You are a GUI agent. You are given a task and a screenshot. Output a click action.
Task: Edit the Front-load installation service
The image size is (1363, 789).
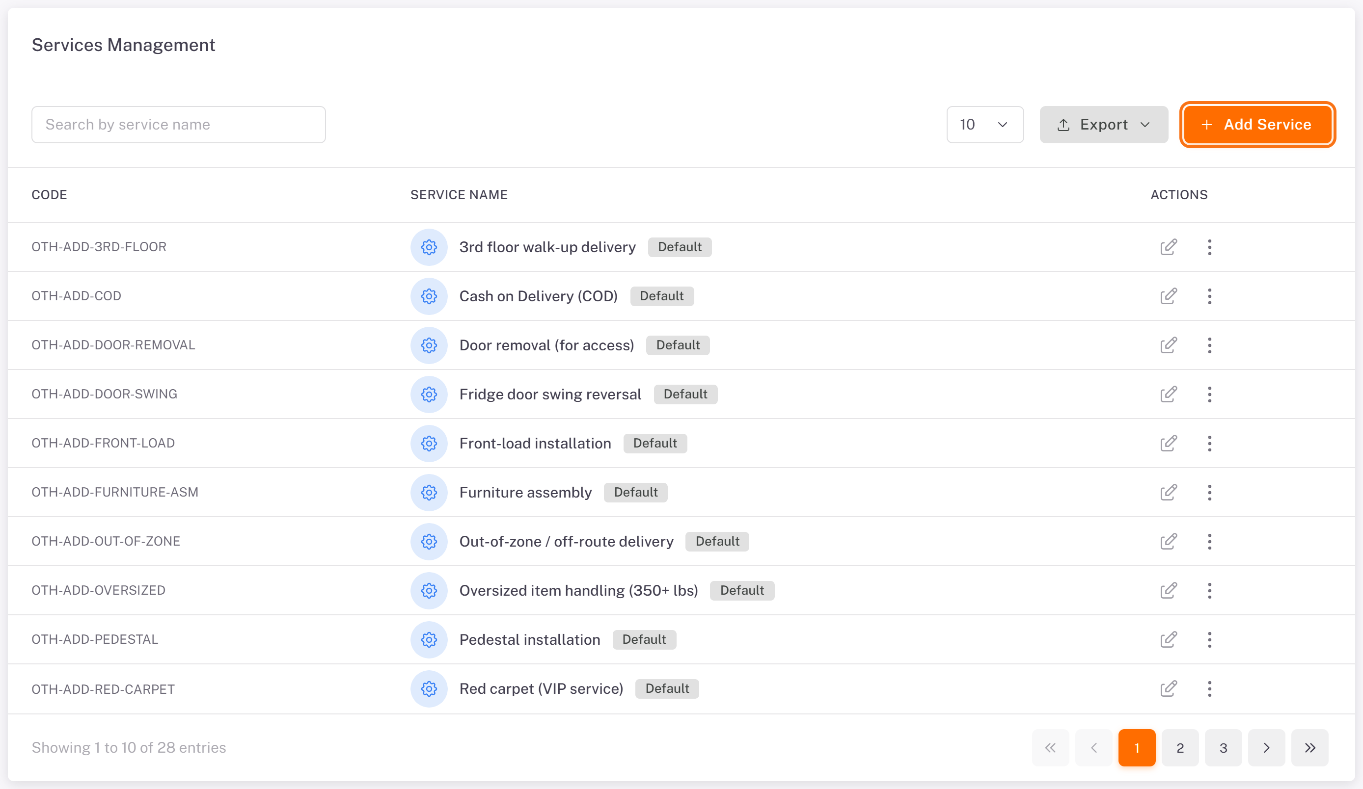coord(1168,444)
